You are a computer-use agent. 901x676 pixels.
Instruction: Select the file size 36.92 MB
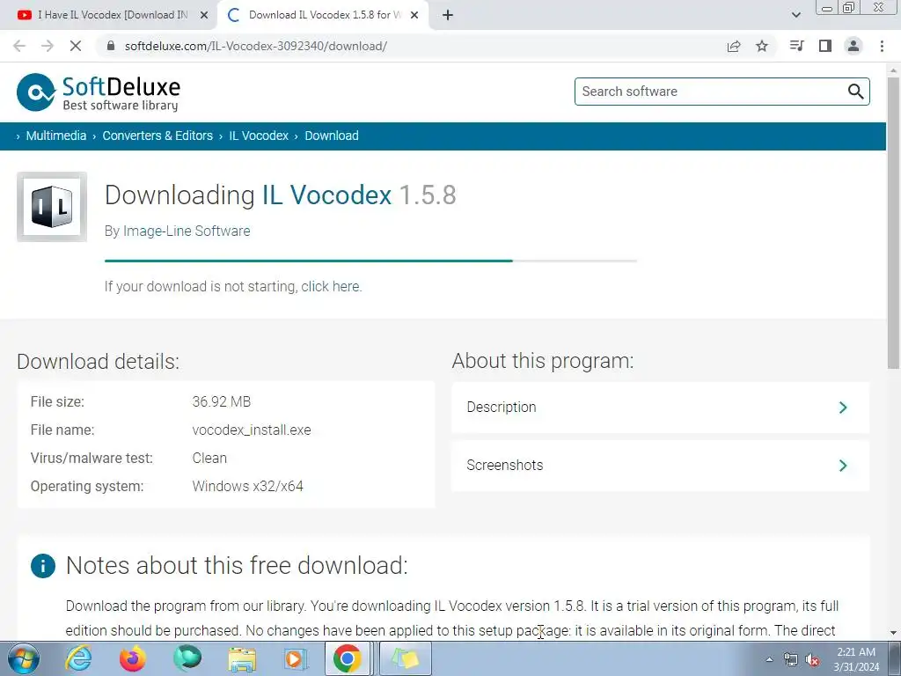pyautogui.click(x=221, y=401)
